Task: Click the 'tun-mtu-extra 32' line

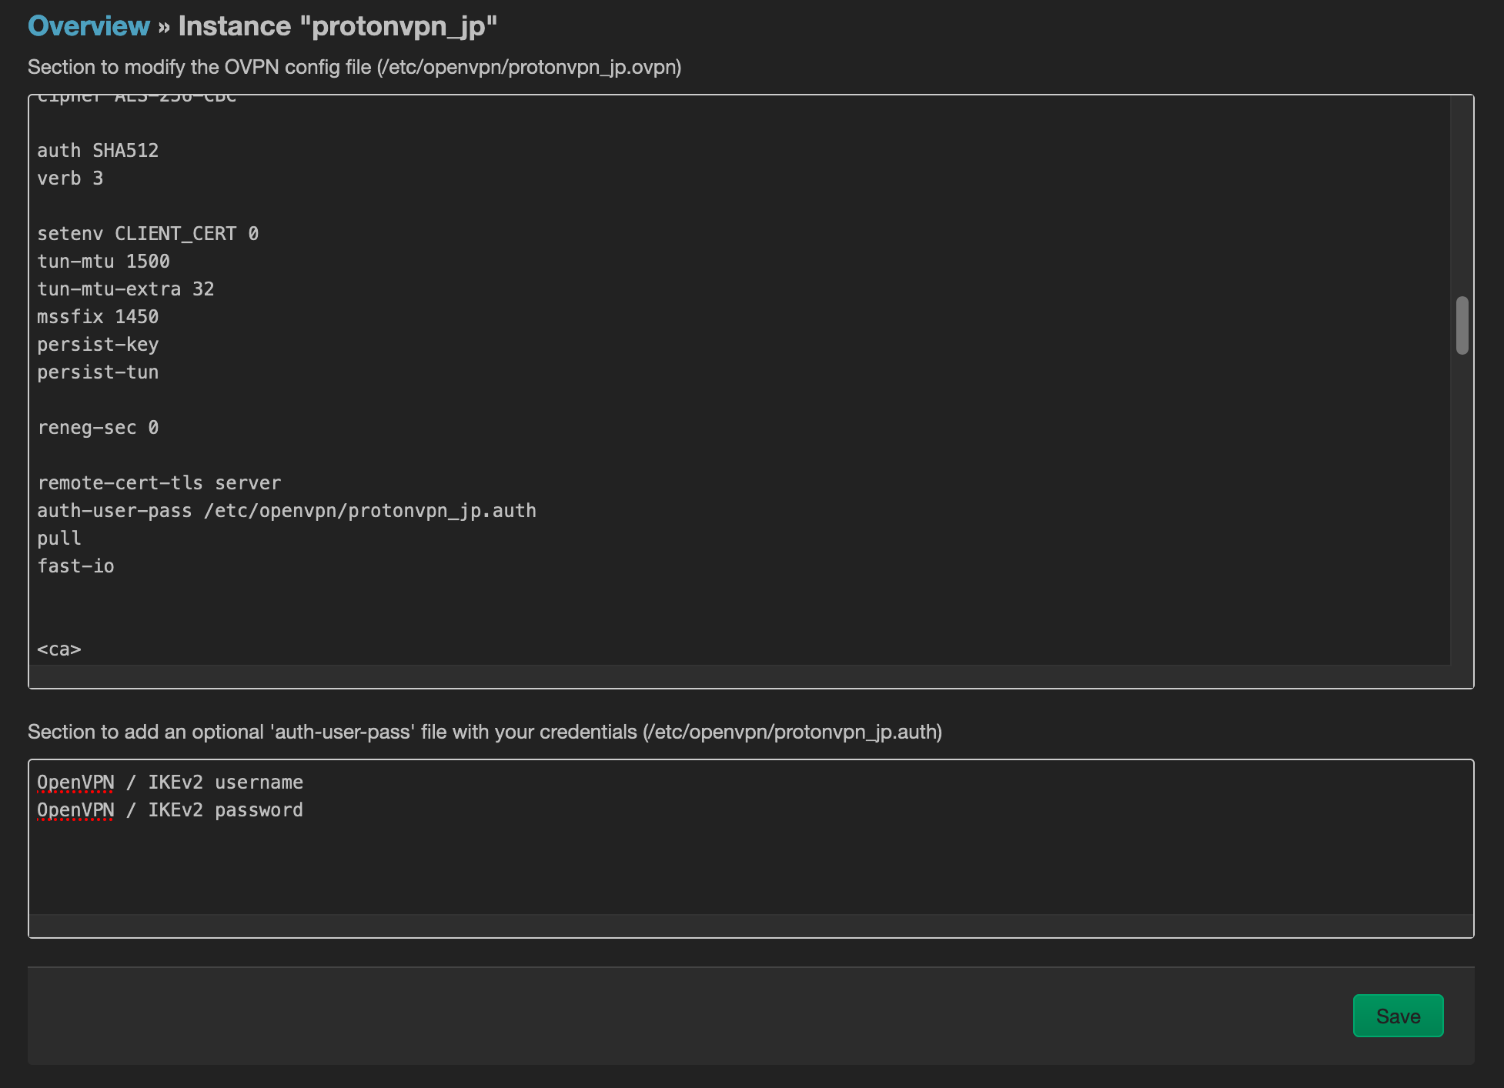Action: tap(125, 289)
